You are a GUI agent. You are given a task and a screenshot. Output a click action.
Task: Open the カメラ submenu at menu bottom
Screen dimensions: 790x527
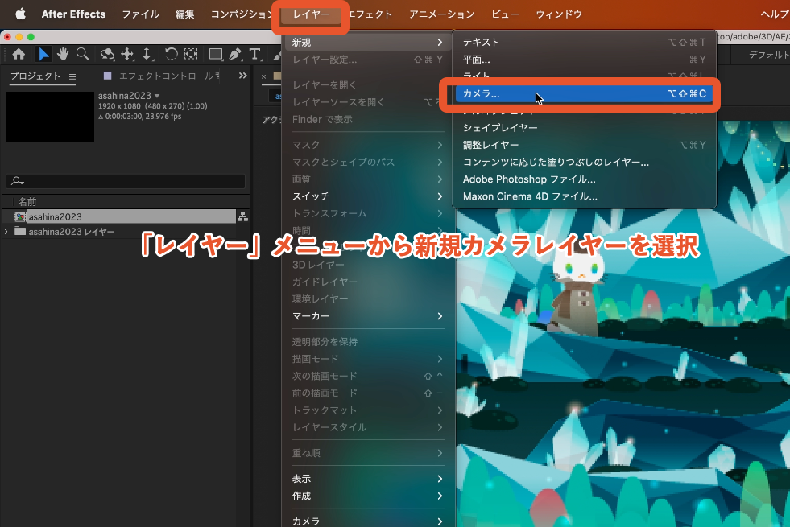pos(367,521)
